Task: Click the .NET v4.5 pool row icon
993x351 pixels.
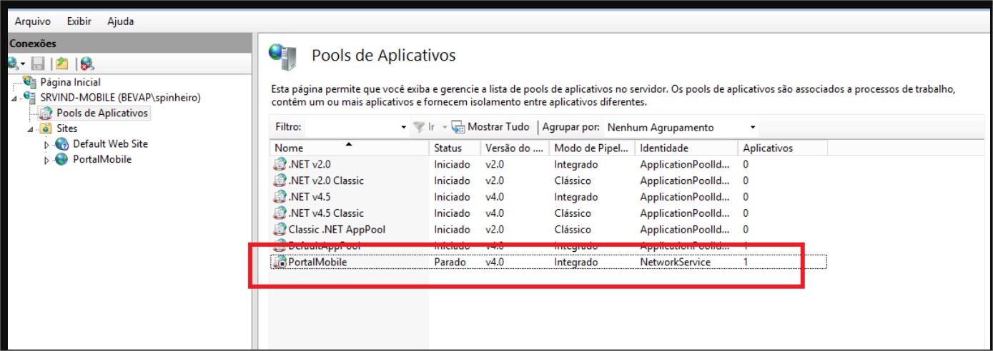Action: coord(280,197)
